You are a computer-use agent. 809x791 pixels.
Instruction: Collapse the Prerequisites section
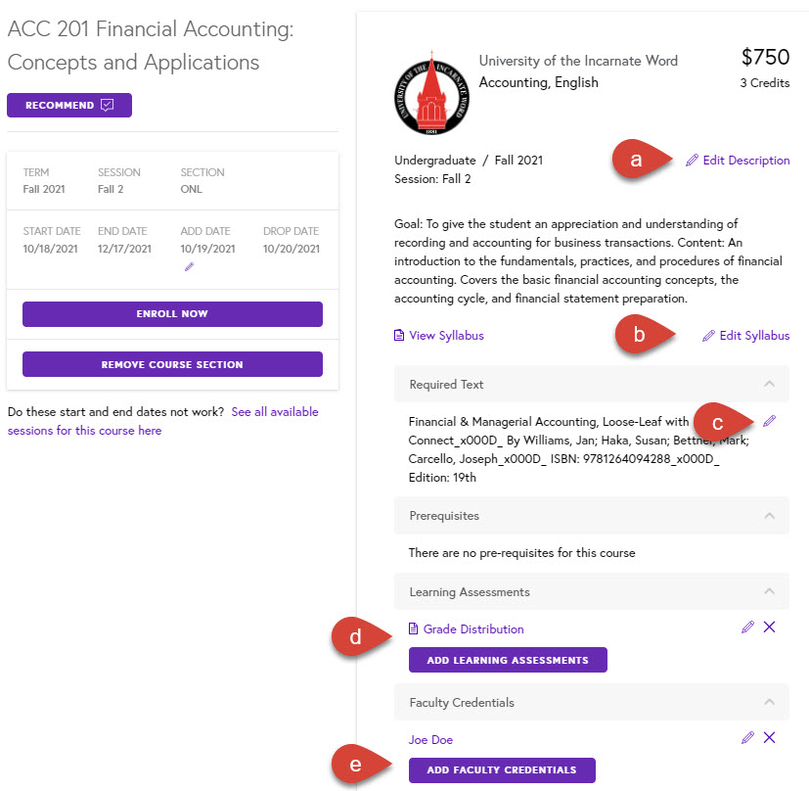point(769,515)
